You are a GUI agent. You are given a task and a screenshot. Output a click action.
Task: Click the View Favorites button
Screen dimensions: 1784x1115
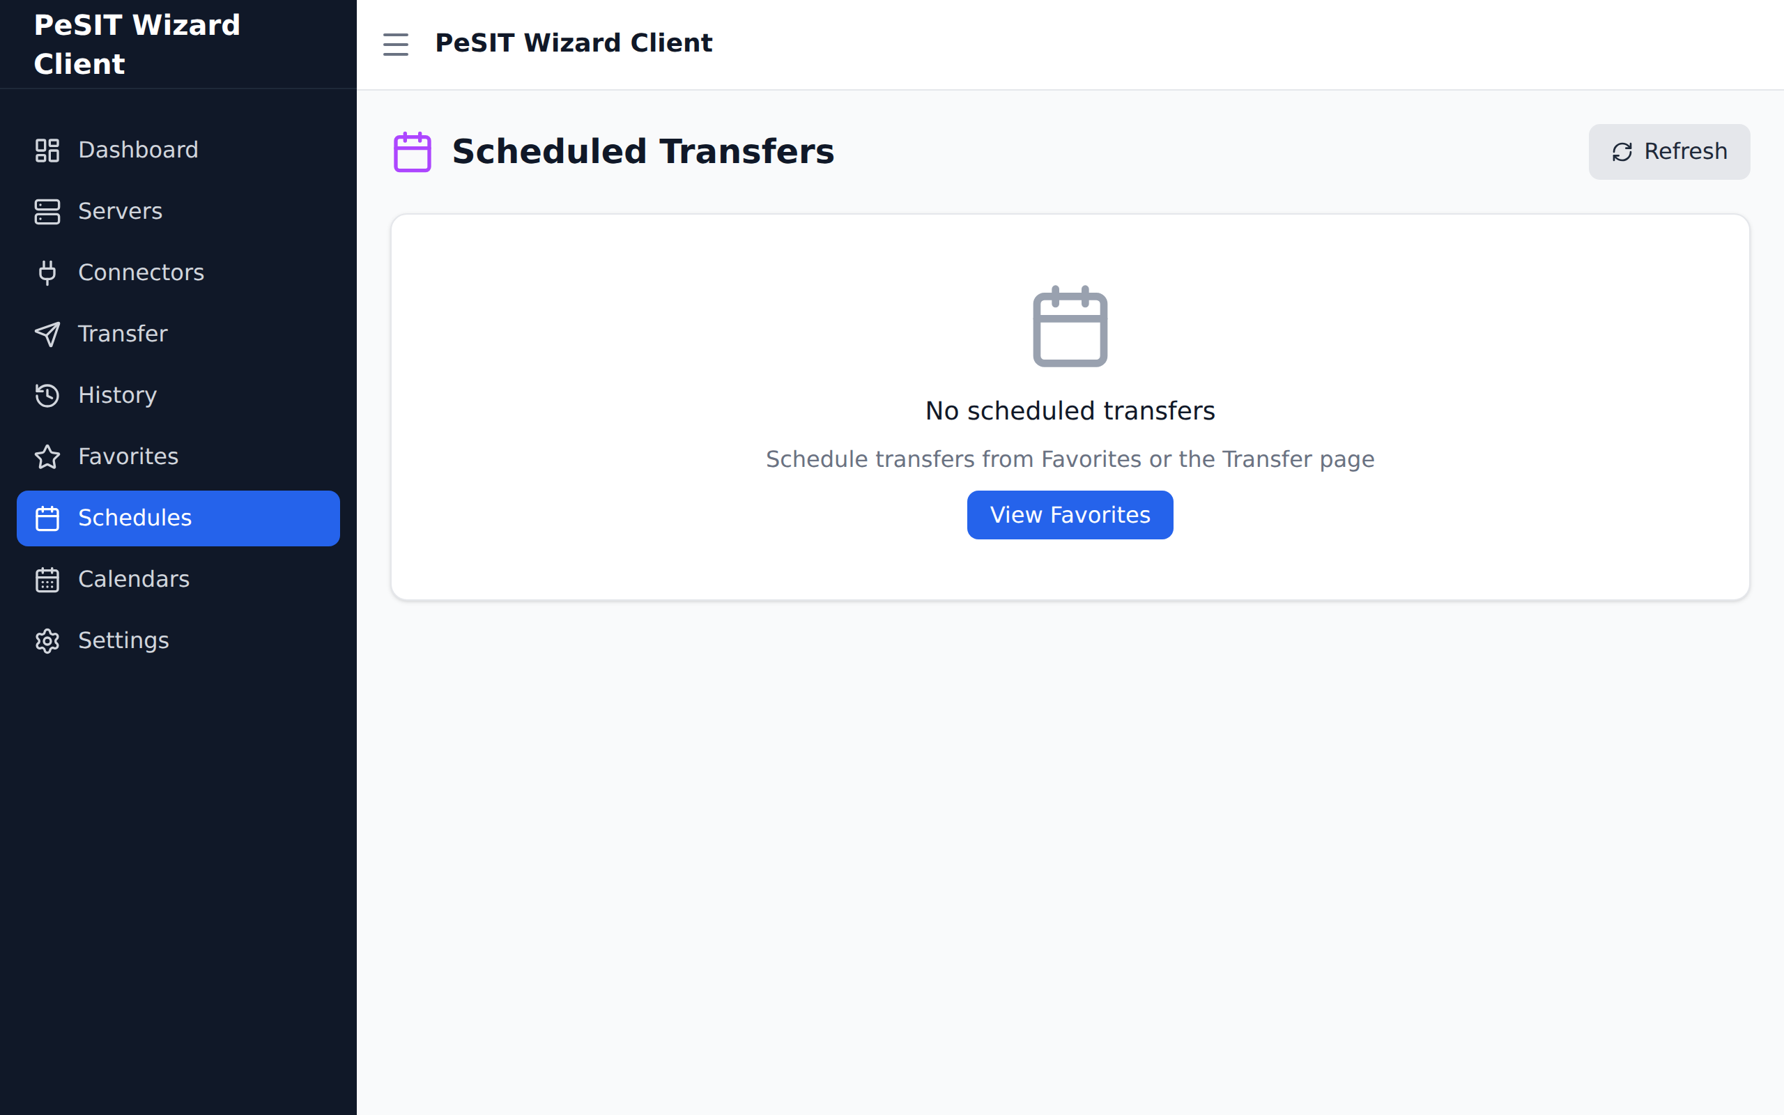pyautogui.click(x=1070, y=515)
